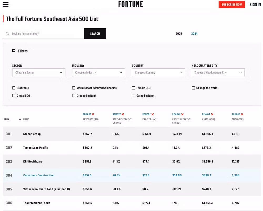The image size is (263, 211).
Task: Open the hamburger navigation menu
Action: [6, 4]
